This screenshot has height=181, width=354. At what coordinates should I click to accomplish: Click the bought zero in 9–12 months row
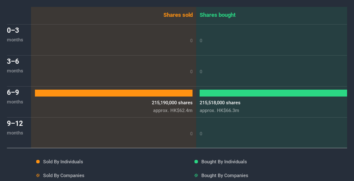(201, 134)
